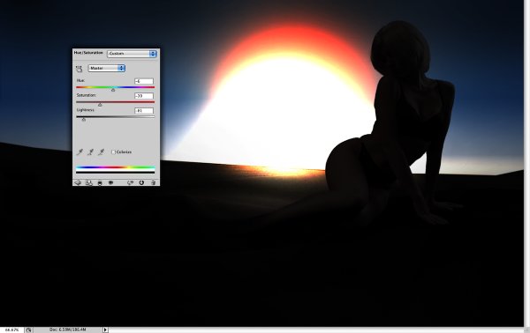Click the Hue slider handle
The width and height of the screenshot is (530, 333).
[x=113, y=90]
